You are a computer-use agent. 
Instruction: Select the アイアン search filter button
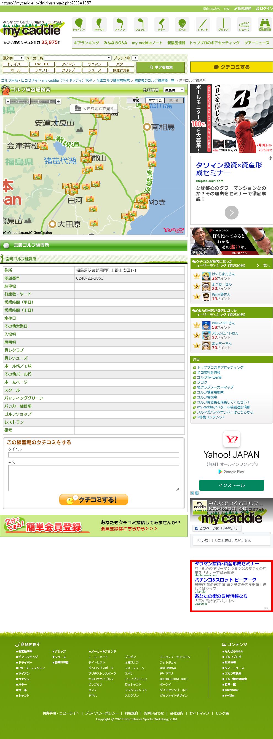tap(68, 64)
